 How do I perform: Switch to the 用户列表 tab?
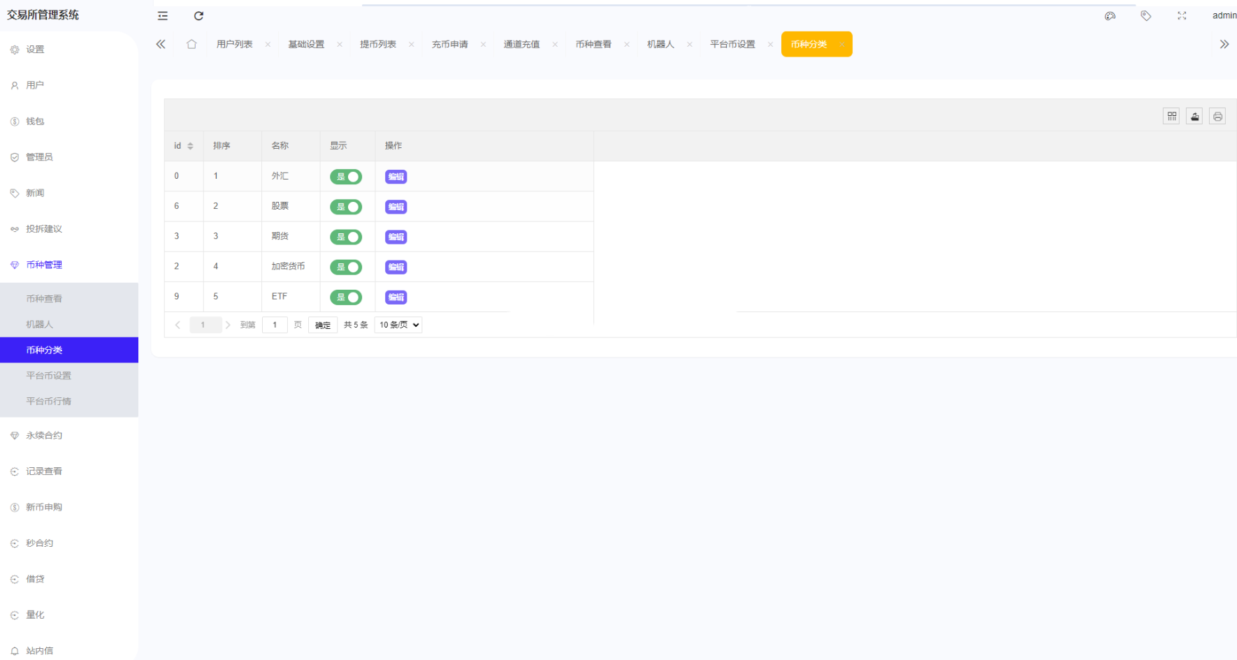click(234, 45)
